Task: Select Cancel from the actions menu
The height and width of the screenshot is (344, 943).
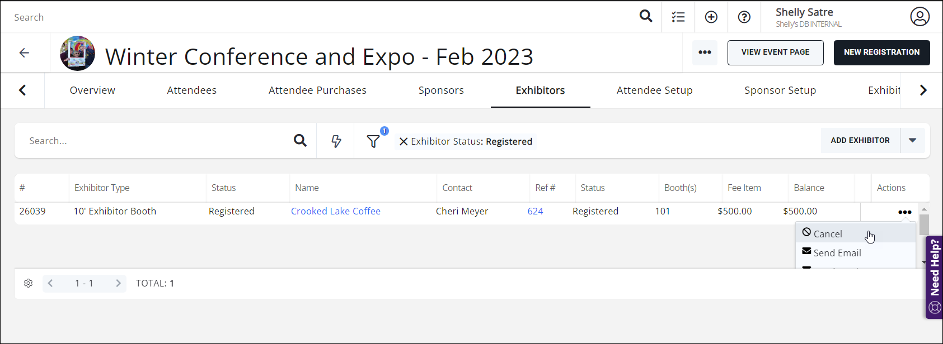Action: [x=827, y=234]
